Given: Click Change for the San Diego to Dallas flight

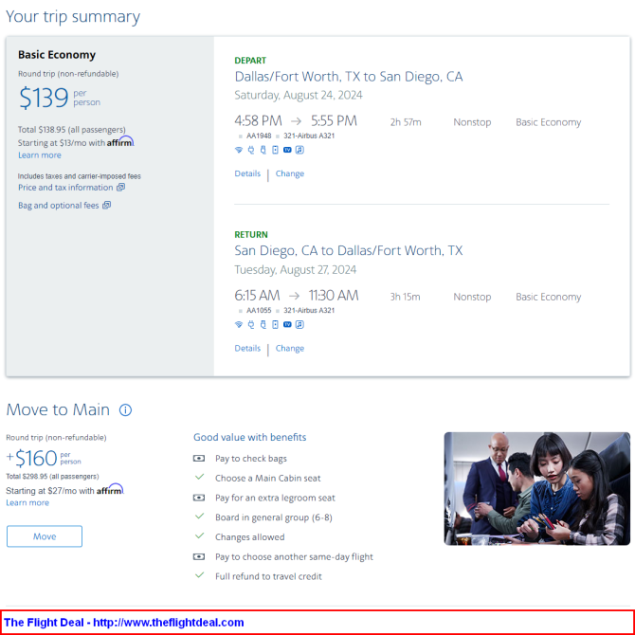Looking at the screenshot, I should click(x=290, y=348).
